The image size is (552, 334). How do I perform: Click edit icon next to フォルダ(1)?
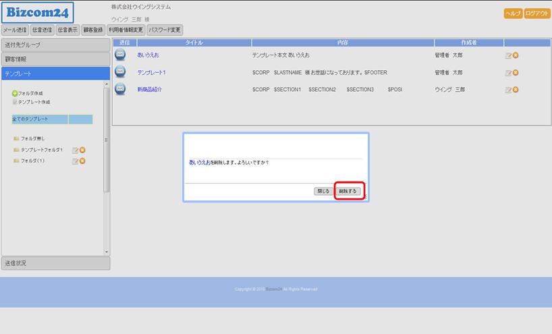click(75, 161)
